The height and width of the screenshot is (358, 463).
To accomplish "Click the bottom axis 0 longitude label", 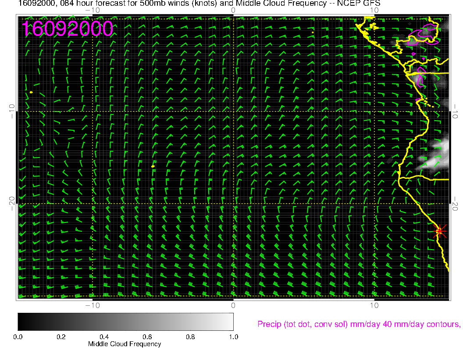I will [x=233, y=305].
